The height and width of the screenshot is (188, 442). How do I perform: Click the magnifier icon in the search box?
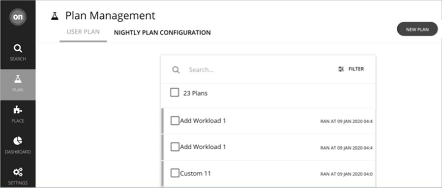coord(176,70)
